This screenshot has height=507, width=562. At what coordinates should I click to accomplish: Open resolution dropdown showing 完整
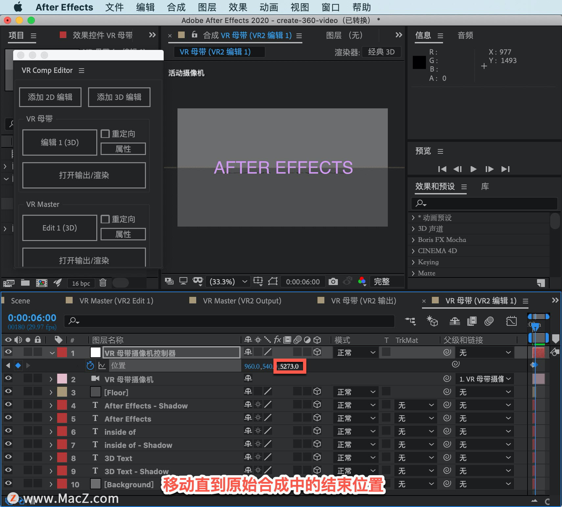[x=386, y=281]
